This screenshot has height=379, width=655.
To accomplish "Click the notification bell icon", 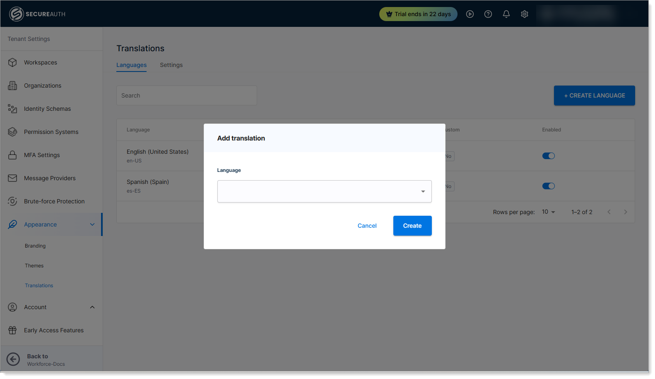I will (x=506, y=14).
